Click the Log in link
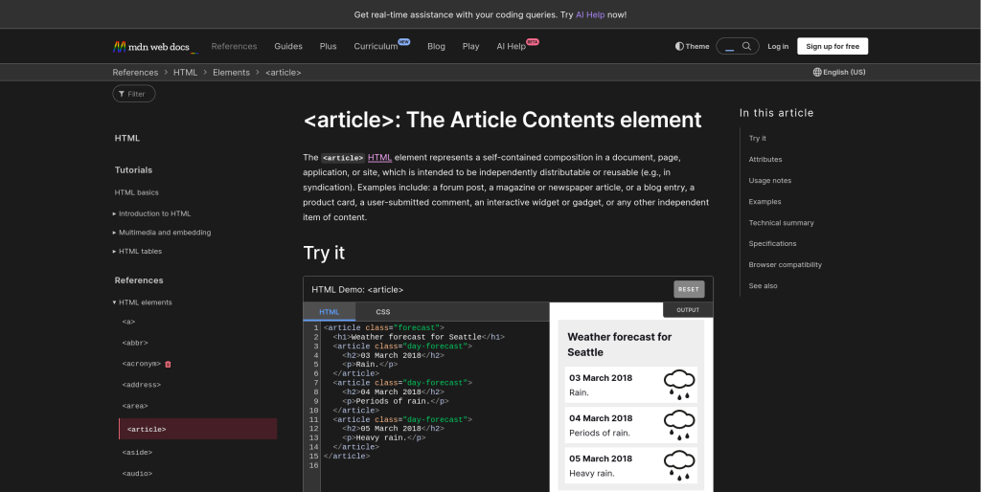Screen dimensions: 981x492 [778, 46]
